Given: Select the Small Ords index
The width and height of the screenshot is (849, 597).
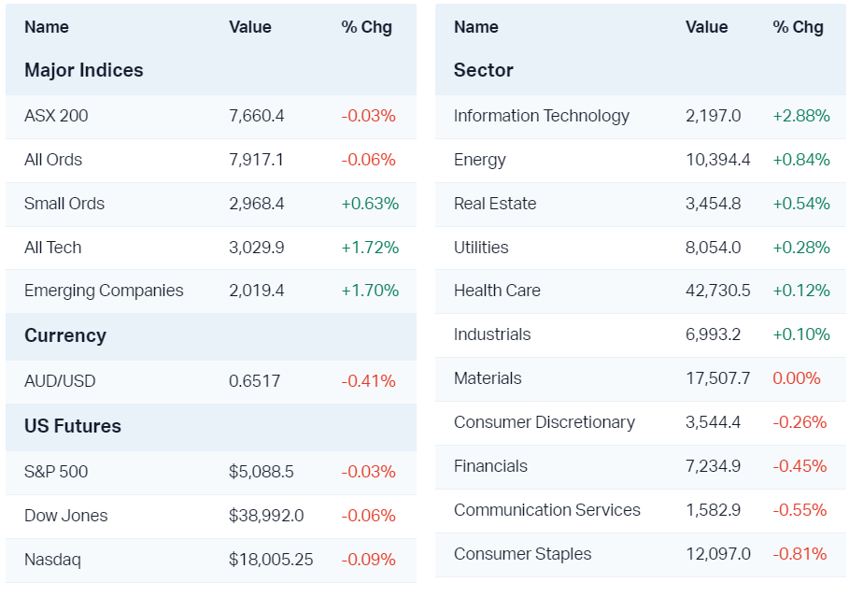Looking at the screenshot, I should (x=64, y=204).
